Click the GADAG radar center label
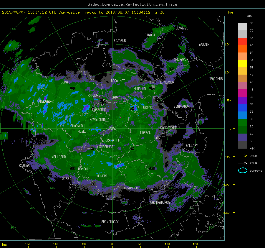This screenshot has height=248, width=265. click(112, 129)
